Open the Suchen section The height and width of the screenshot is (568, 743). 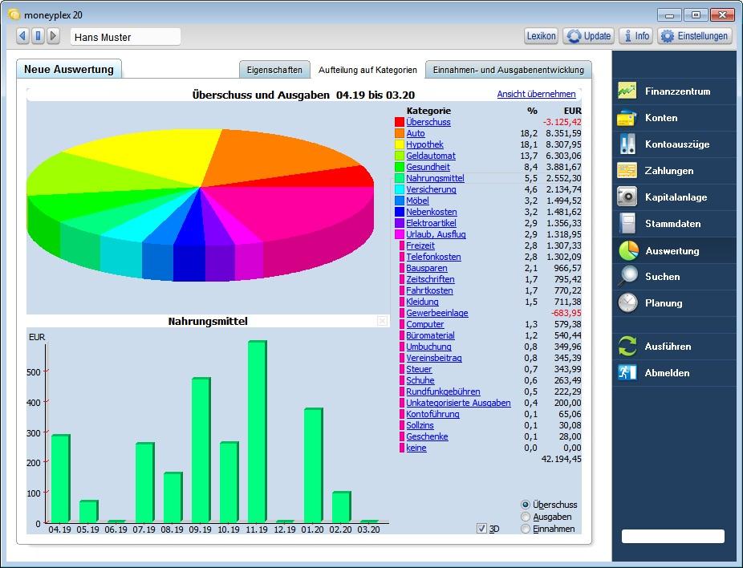672,277
